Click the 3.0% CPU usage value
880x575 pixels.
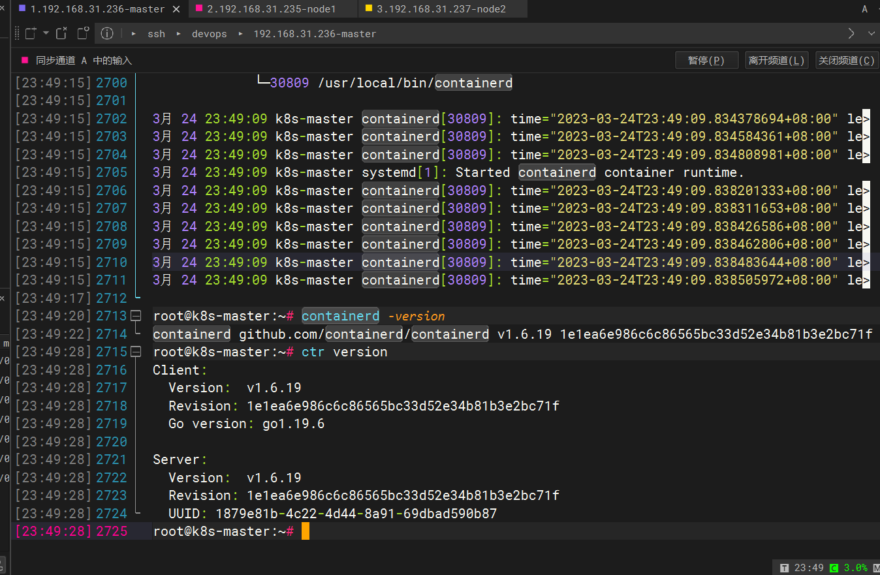855,568
